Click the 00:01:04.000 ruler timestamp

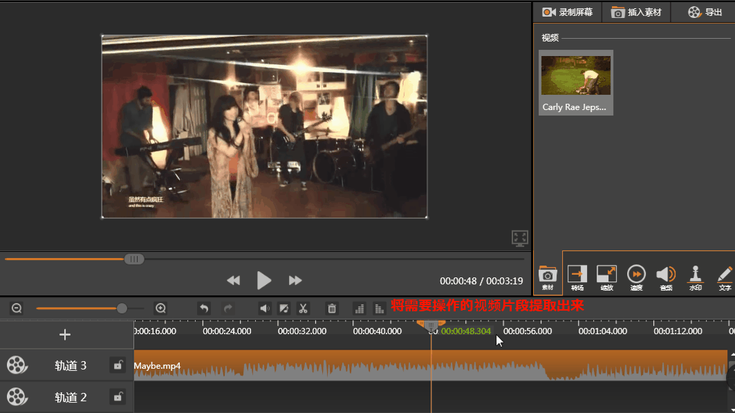point(603,331)
